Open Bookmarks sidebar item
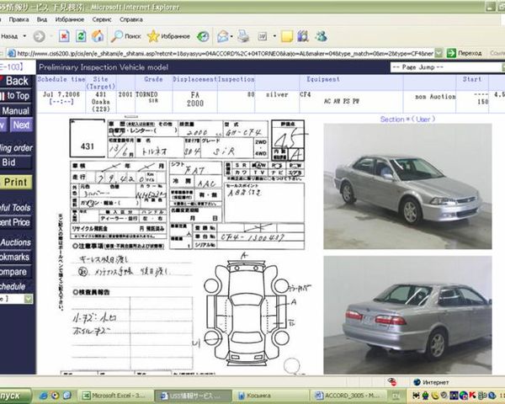 click(16, 257)
